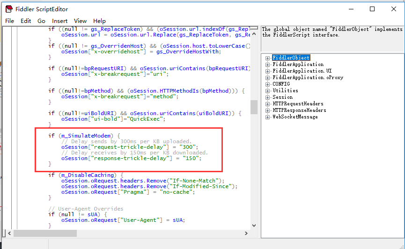This screenshot has height=249, width=405.
Task: Click the editor split handle above scrollbar
Action: coord(254,28)
